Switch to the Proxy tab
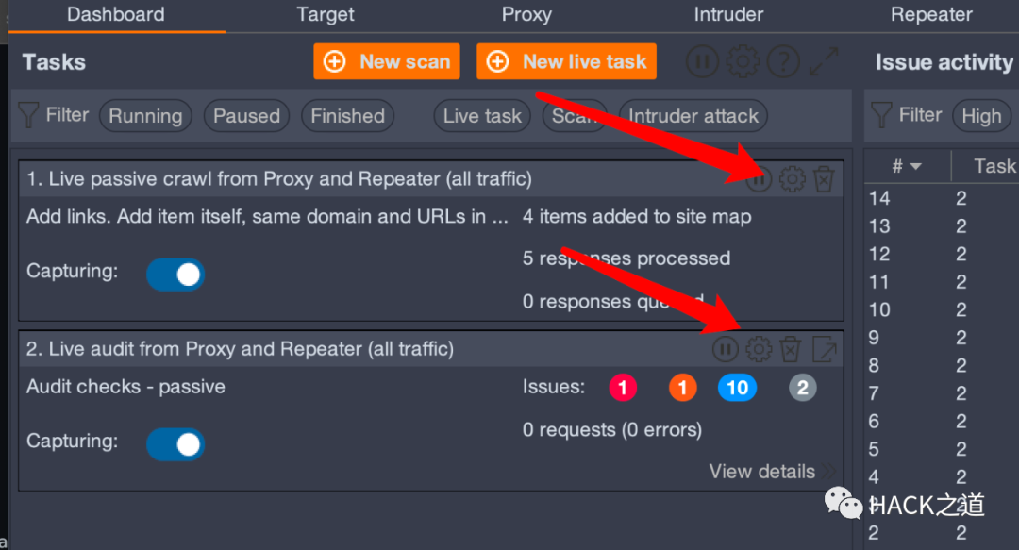The image size is (1019, 550). tap(526, 14)
